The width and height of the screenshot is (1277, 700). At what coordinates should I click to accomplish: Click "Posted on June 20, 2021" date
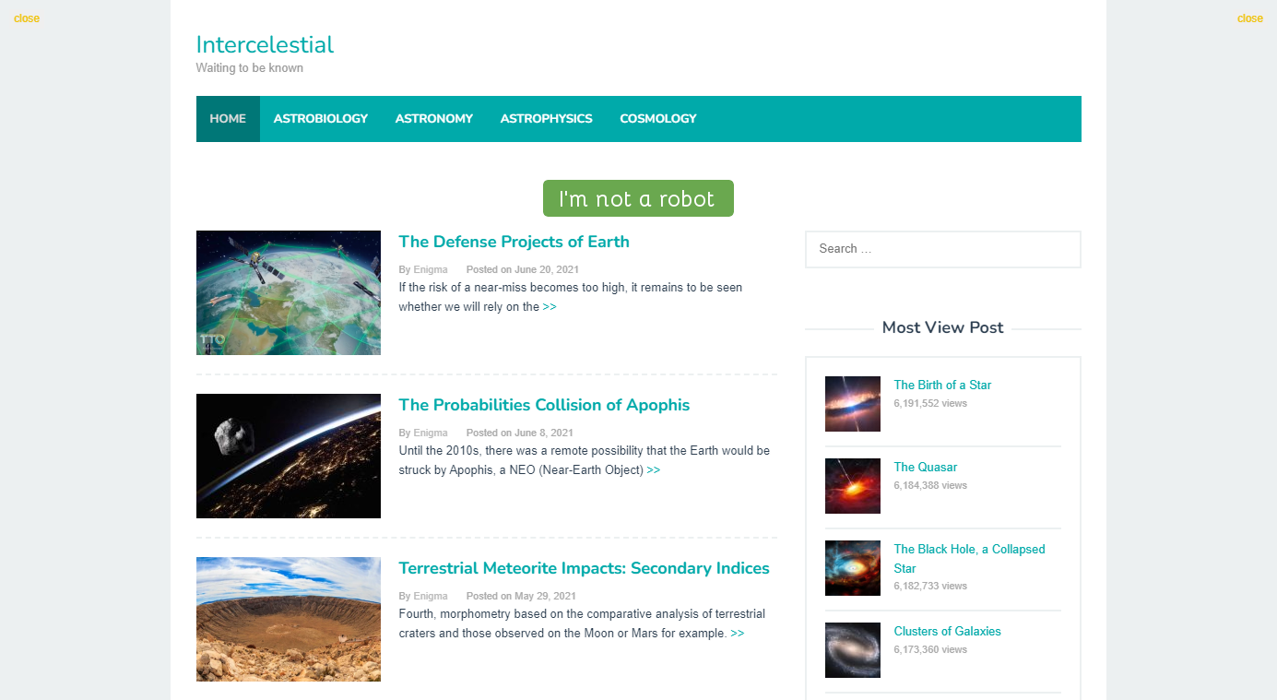(523, 269)
